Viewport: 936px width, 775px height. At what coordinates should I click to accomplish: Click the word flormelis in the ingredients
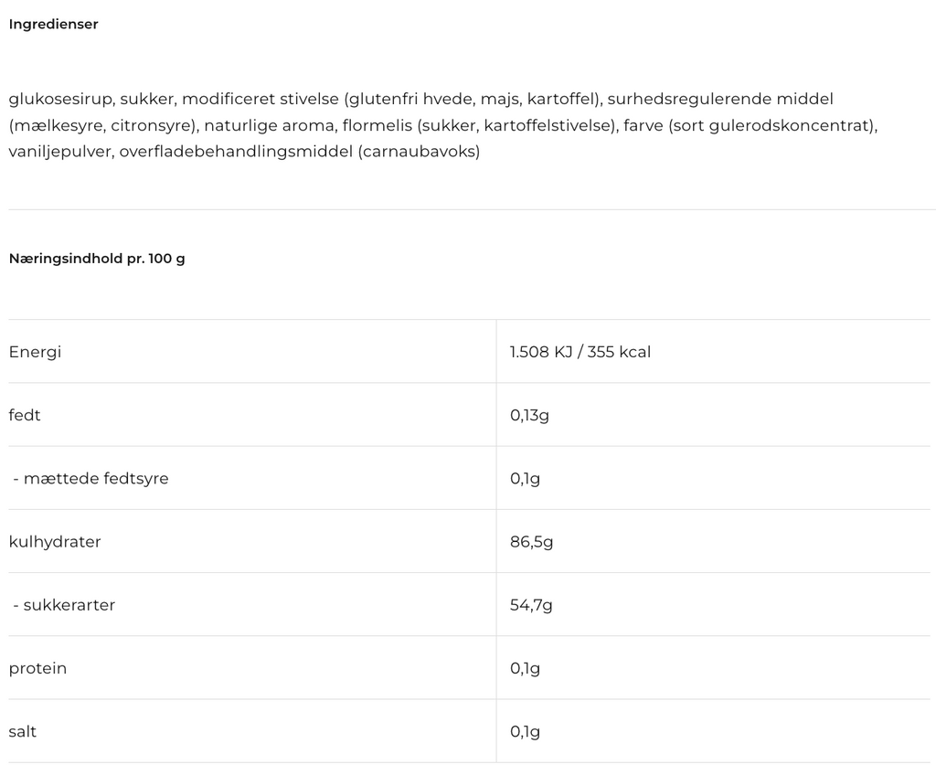(x=376, y=125)
